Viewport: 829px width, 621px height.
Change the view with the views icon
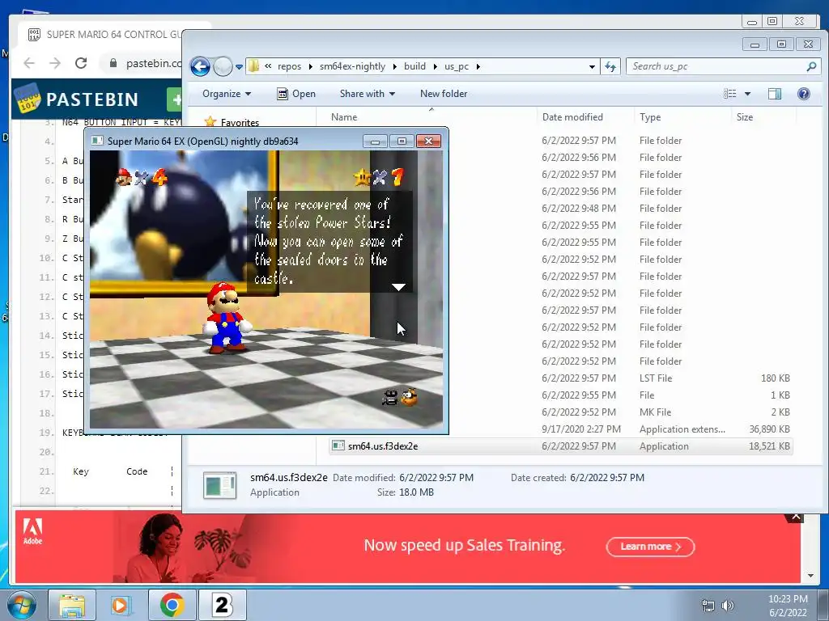point(730,94)
